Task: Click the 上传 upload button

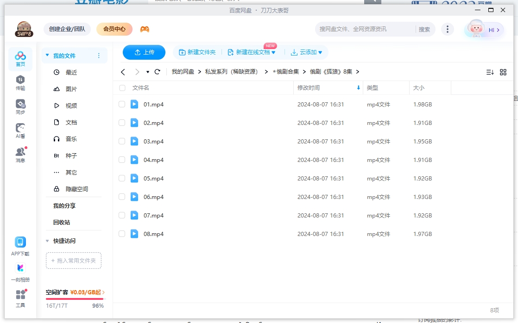Action: (x=144, y=52)
